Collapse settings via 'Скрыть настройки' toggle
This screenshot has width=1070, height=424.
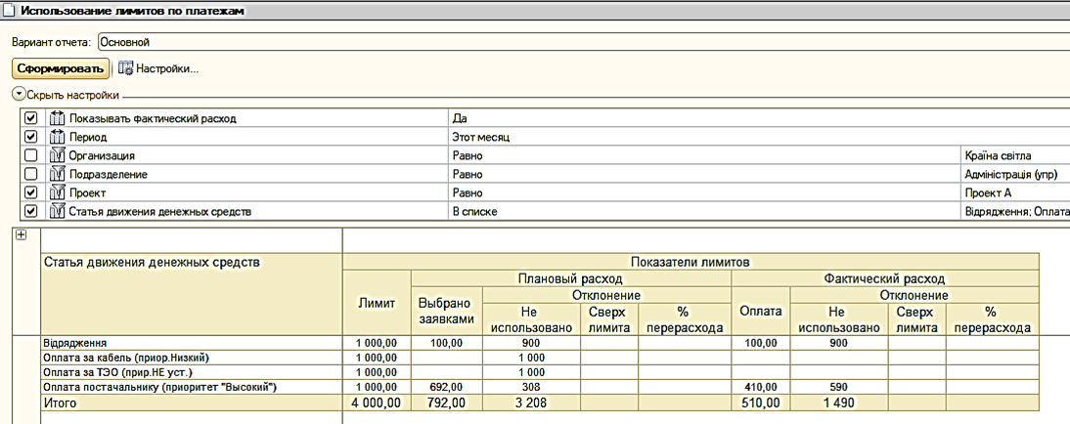pyautogui.click(x=19, y=95)
